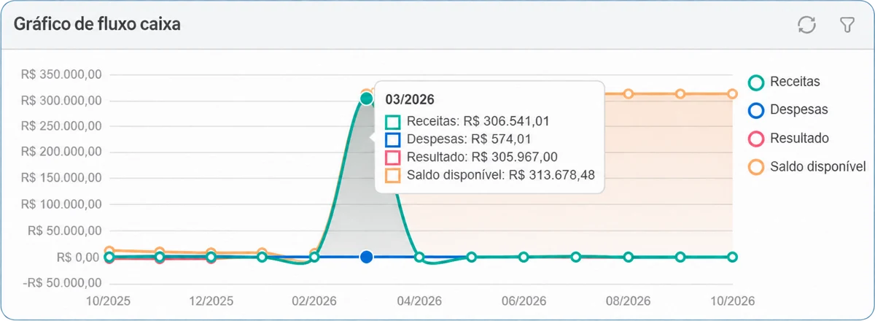Click the blue Despesas point at 03/2026
Image resolution: width=875 pixels, height=321 pixels.
click(x=367, y=257)
